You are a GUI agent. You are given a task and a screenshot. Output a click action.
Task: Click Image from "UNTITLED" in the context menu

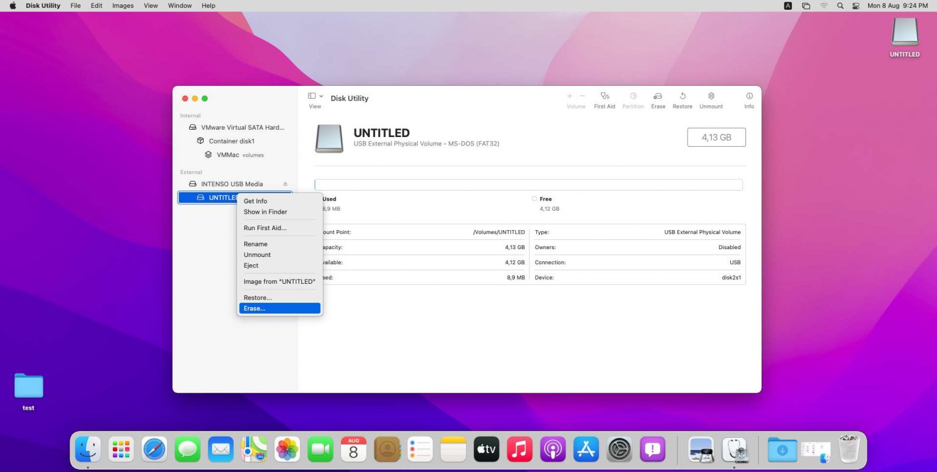[279, 281]
